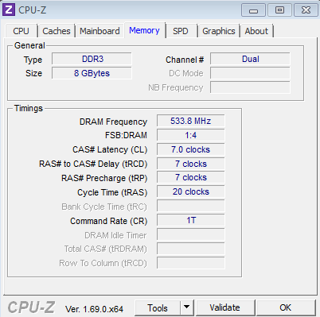Click the Command Rate 1T field
This screenshot has height=317, width=320.
[x=191, y=220]
